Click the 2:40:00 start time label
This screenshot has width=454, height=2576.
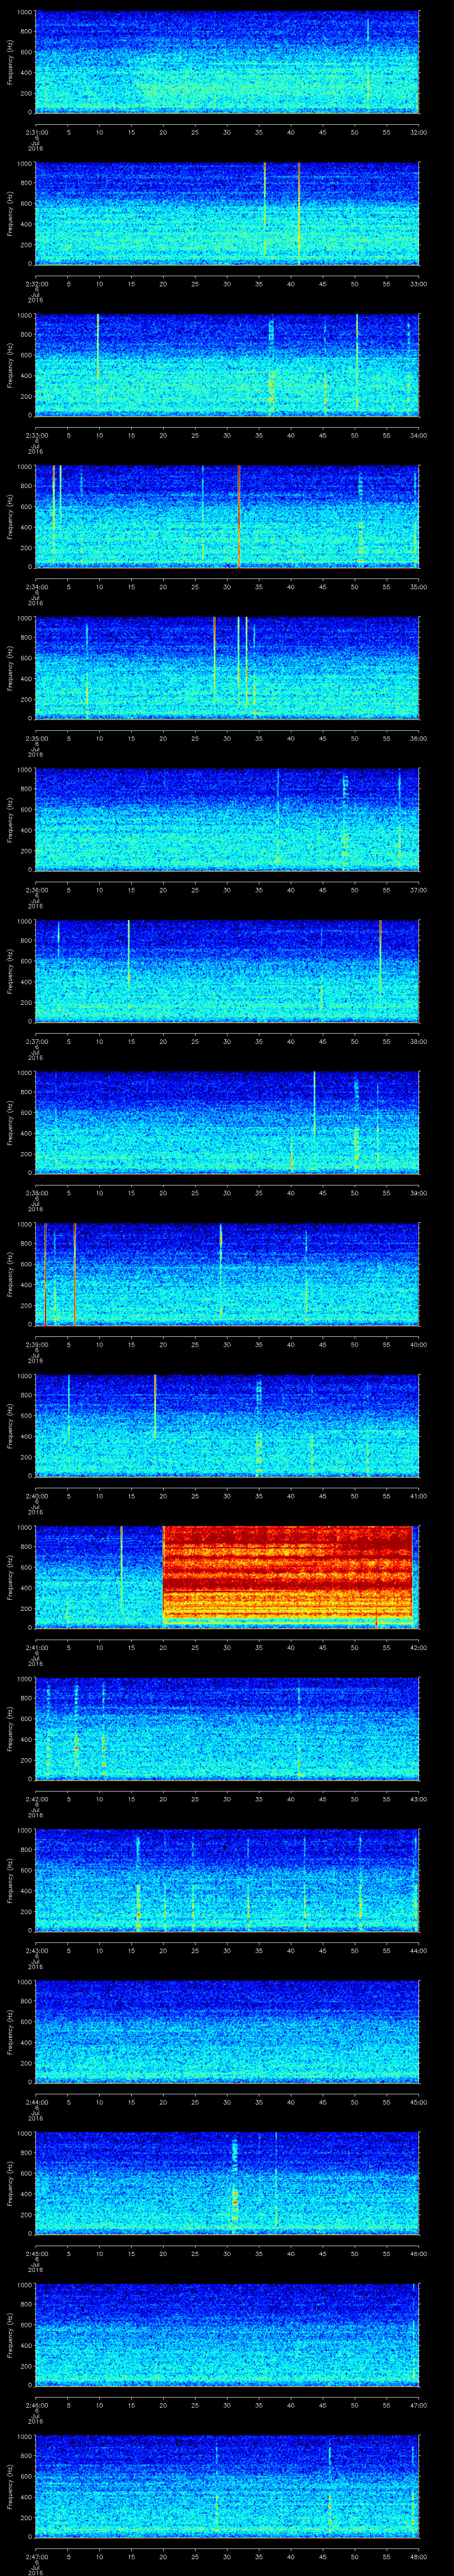point(36,1496)
